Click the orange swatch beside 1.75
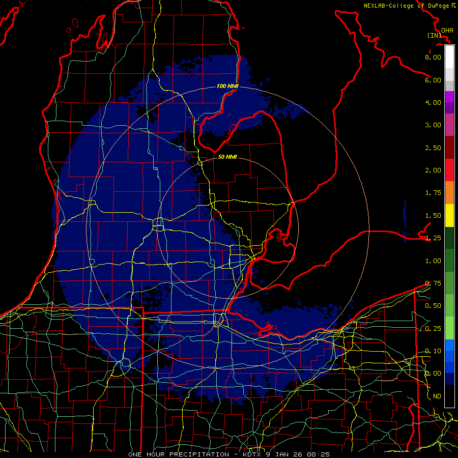This screenshot has width=458, height=458. (449, 193)
